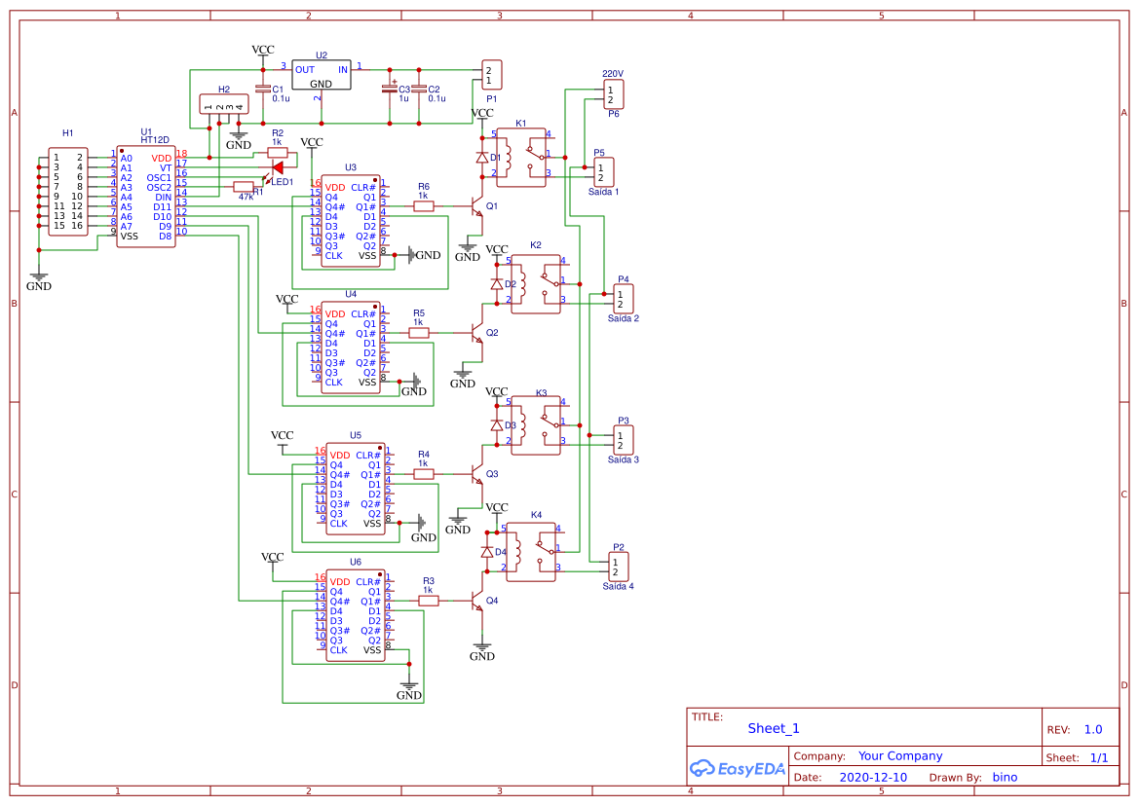Image resolution: width=1139 pixels, height=806 pixels.
Task: Click the EasyEDA logo in title block
Action: 738,768
